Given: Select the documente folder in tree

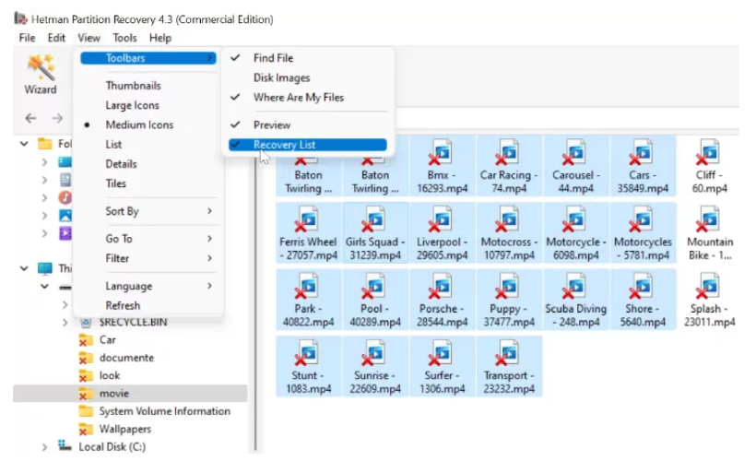Looking at the screenshot, I should click(x=126, y=358).
